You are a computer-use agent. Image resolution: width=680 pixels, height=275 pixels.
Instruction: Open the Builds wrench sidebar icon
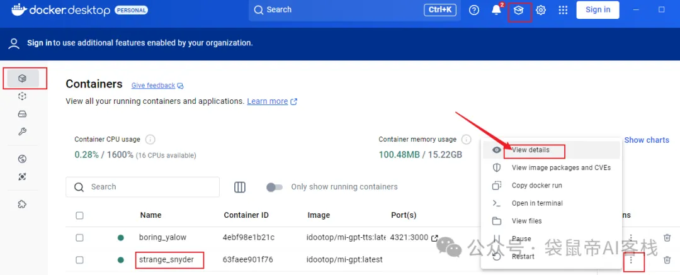tap(23, 132)
